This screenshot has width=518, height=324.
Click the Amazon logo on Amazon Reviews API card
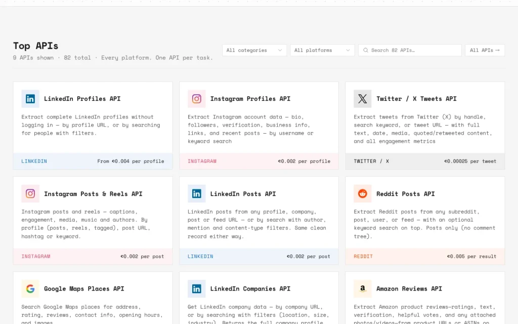pyautogui.click(x=362, y=289)
